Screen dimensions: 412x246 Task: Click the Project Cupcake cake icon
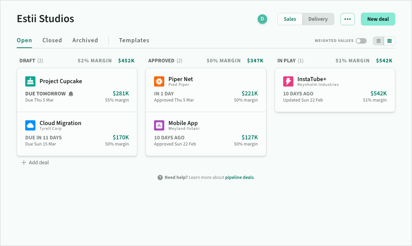(x=30, y=81)
